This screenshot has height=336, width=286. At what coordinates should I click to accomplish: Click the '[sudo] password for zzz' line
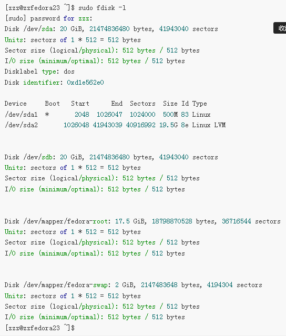point(48,18)
